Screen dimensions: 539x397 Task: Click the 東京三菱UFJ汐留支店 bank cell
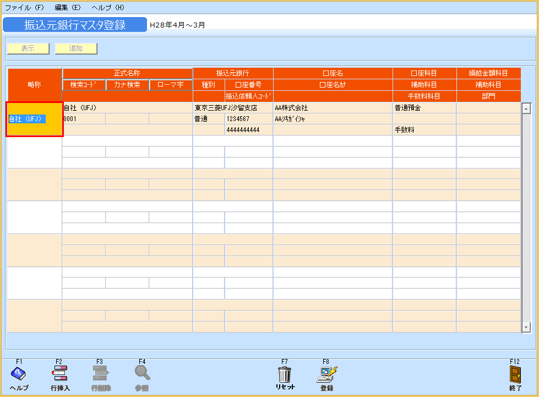click(232, 108)
